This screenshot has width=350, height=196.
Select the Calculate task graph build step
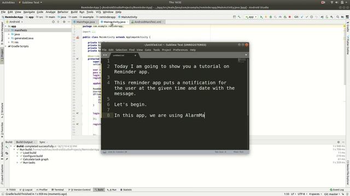coord(36,160)
